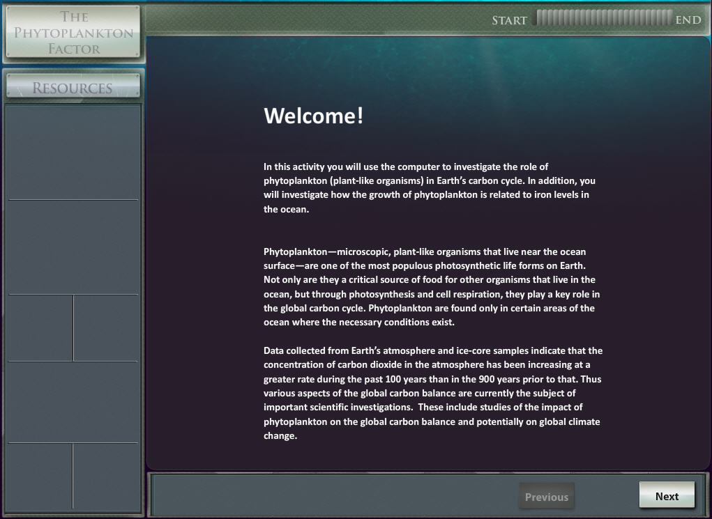Viewport: 712px width, 519px height.
Task: Open the Welcome page heading
Action: (x=314, y=117)
